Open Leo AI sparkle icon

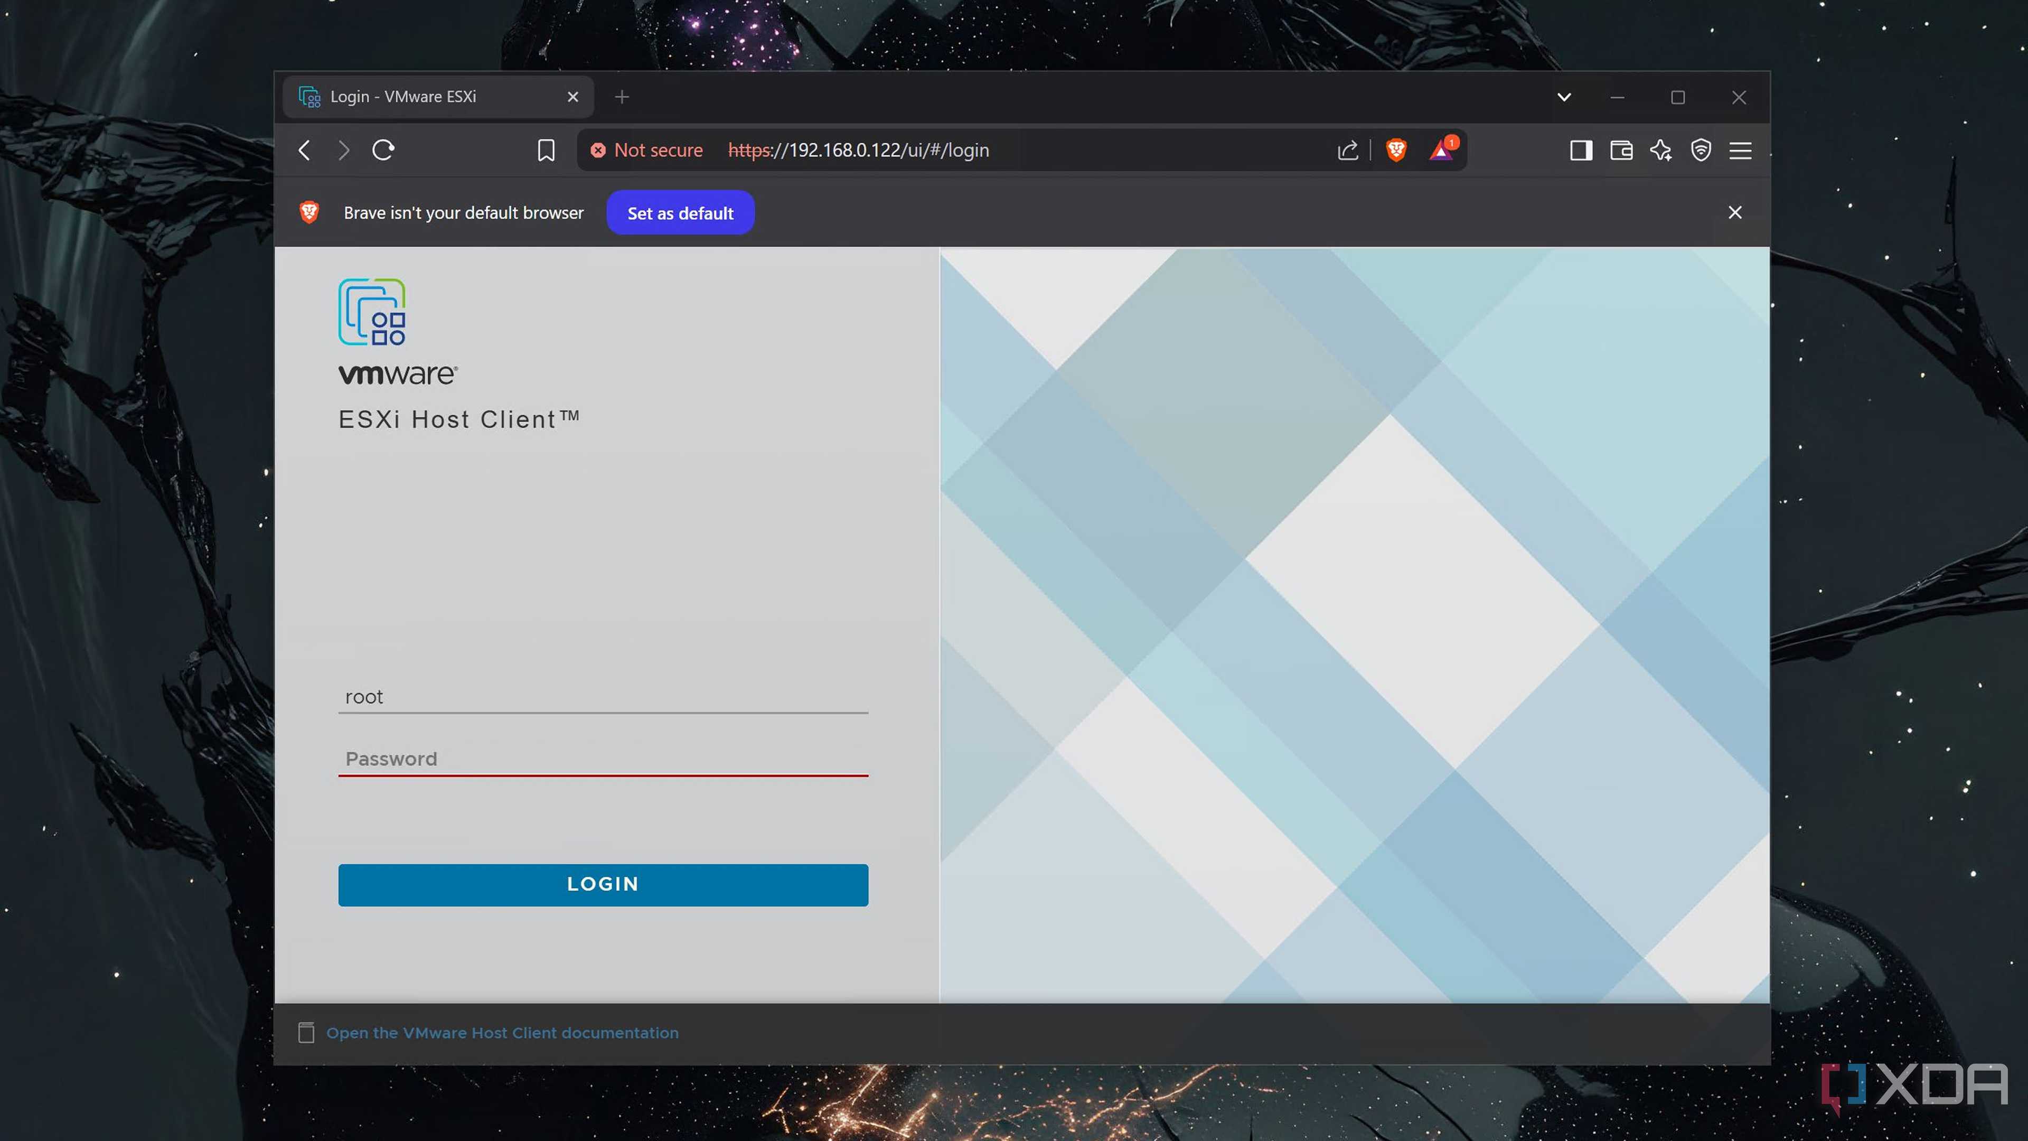point(1661,149)
